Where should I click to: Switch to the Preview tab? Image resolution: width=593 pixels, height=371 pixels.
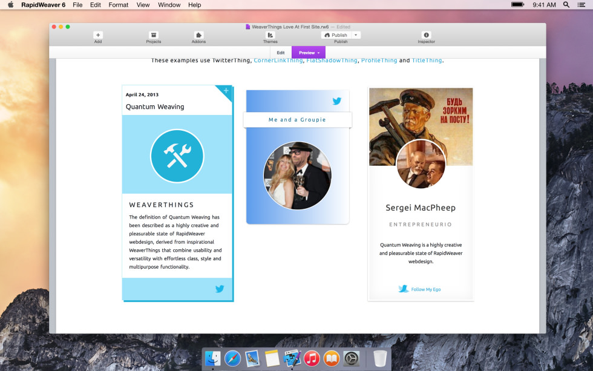[309, 53]
